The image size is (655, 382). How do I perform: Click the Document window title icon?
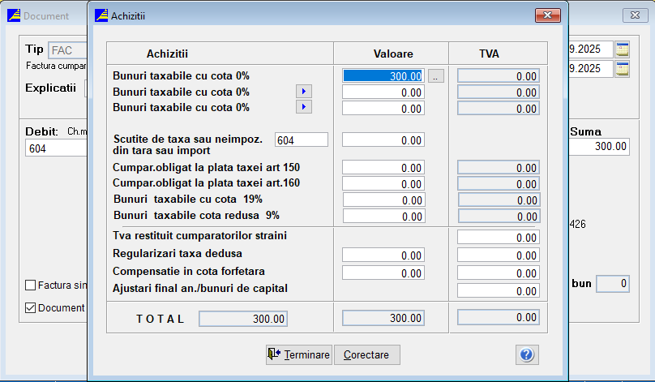click(14, 15)
